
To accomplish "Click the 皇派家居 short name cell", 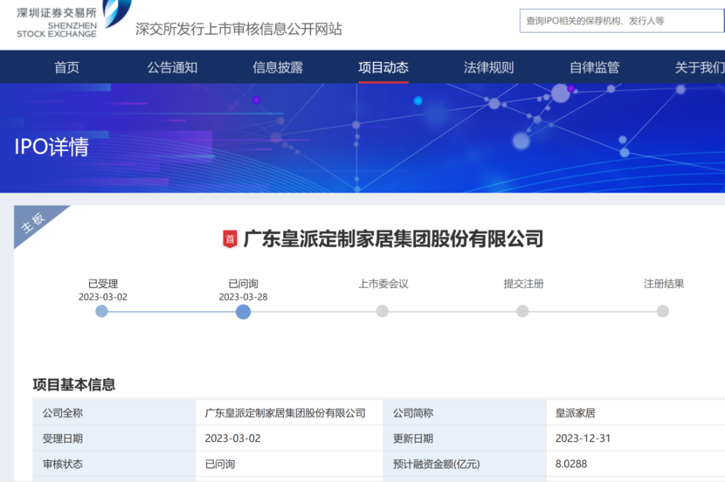I will (635, 412).
